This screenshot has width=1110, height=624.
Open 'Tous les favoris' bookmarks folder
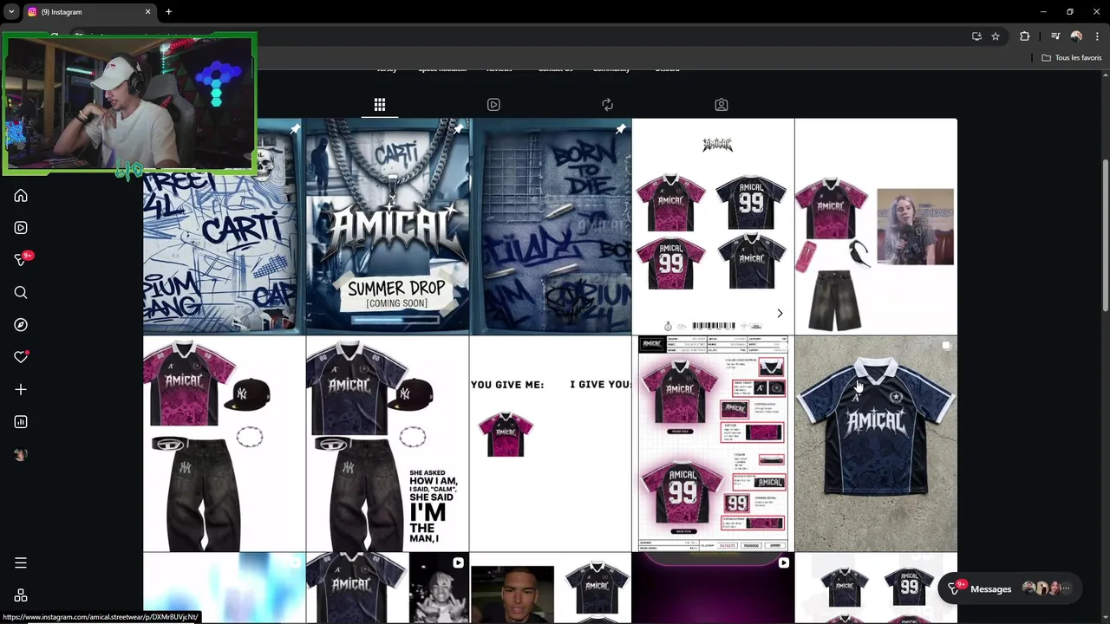pos(1072,57)
